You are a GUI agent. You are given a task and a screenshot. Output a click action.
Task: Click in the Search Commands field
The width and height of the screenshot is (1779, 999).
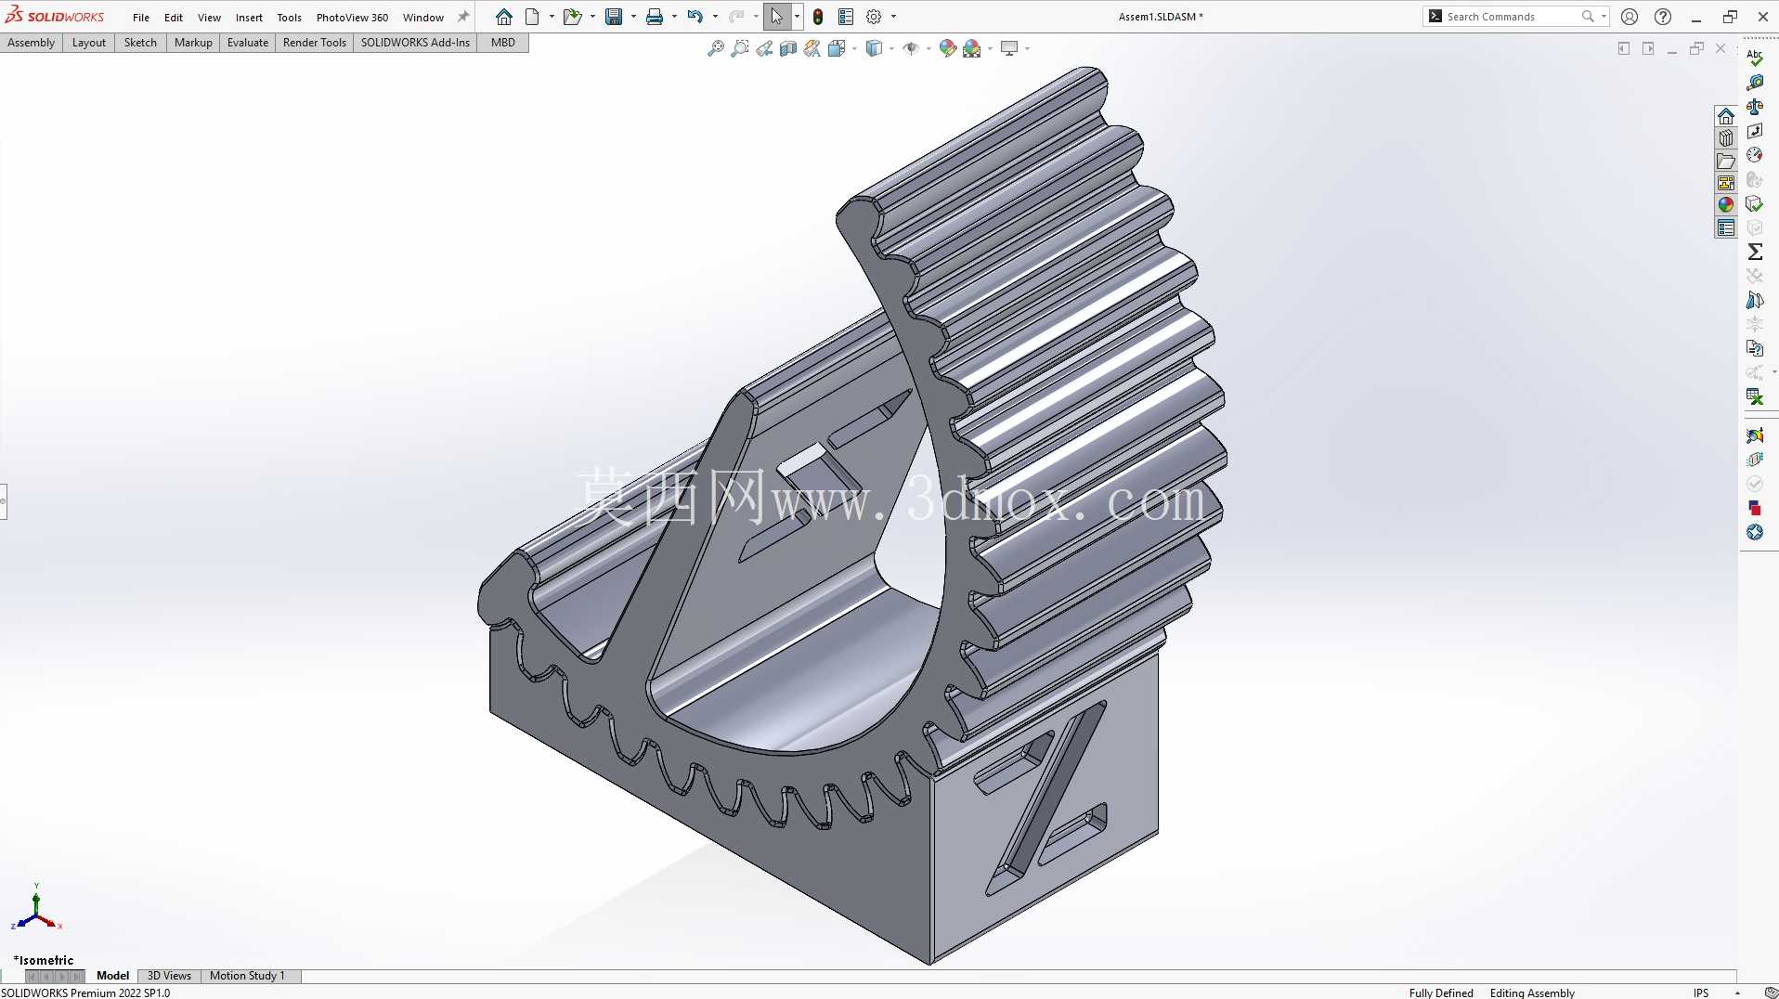click(x=1513, y=17)
